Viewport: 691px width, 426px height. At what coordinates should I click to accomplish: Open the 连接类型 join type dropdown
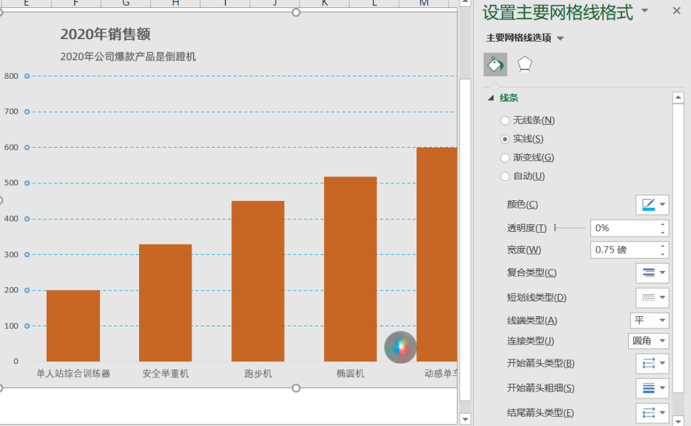pyautogui.click(x=649, y=341)
